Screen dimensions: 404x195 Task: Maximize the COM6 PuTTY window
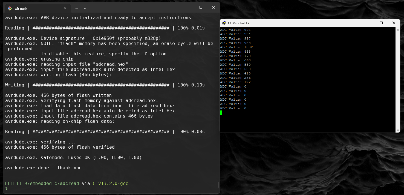(381, 23)
